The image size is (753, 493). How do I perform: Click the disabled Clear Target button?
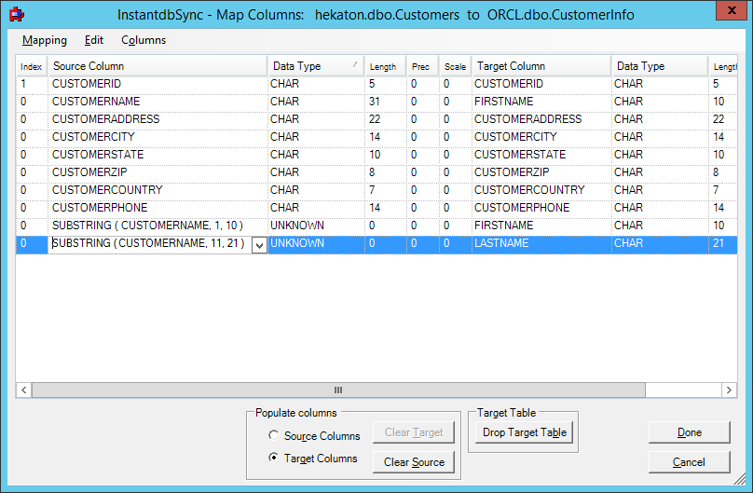414,432
